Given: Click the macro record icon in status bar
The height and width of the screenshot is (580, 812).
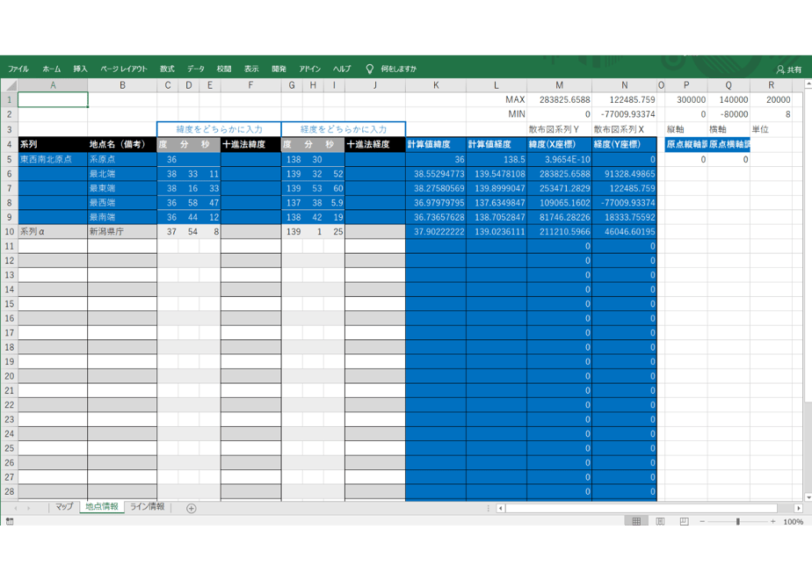Looking at the screenshot, I should click(x=10, y=521).
